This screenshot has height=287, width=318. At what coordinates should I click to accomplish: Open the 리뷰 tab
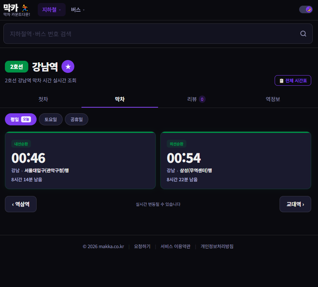(x=196, y=99)
